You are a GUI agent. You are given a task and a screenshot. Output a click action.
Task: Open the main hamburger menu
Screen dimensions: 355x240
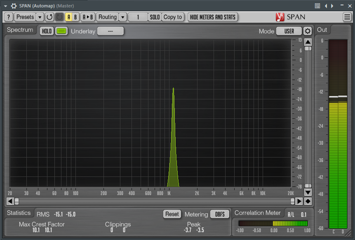point(347,17)
